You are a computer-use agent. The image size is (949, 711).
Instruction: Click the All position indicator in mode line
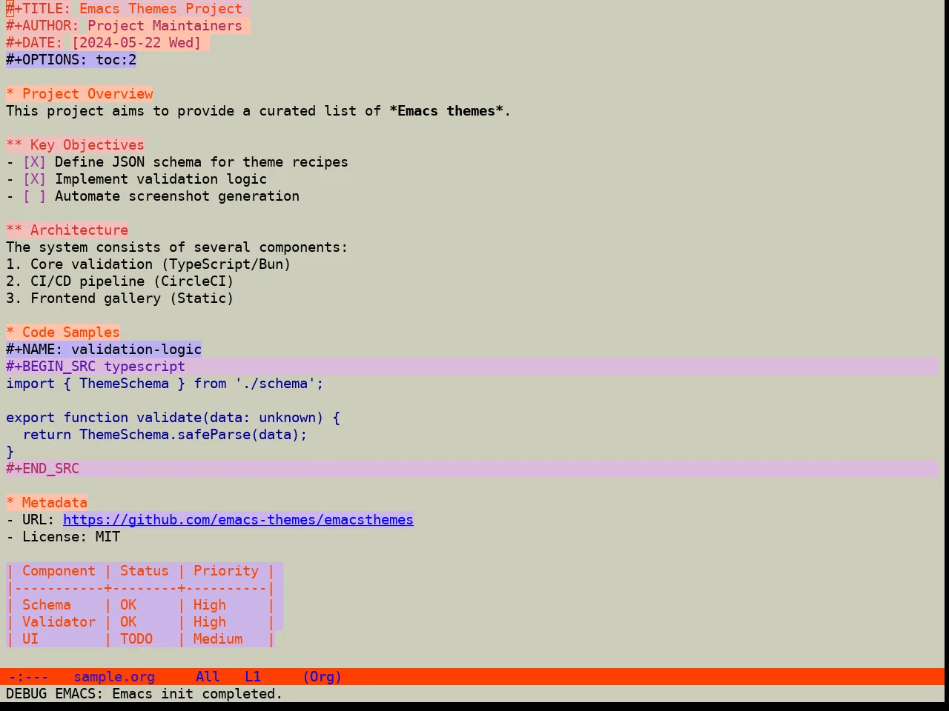(208, 677)
